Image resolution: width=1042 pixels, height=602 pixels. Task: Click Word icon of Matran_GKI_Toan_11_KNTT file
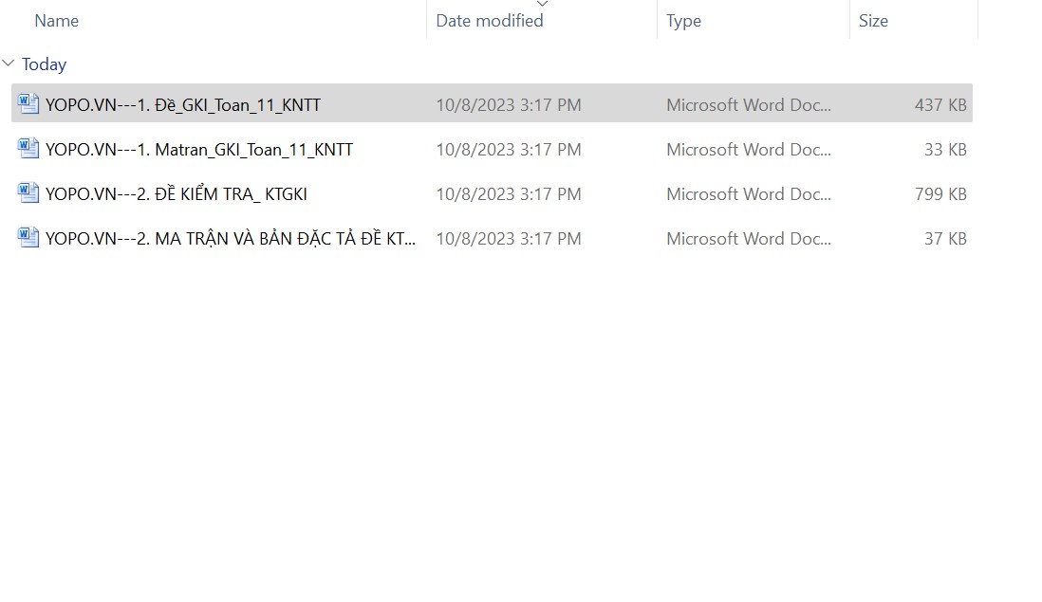click(28, 149)
